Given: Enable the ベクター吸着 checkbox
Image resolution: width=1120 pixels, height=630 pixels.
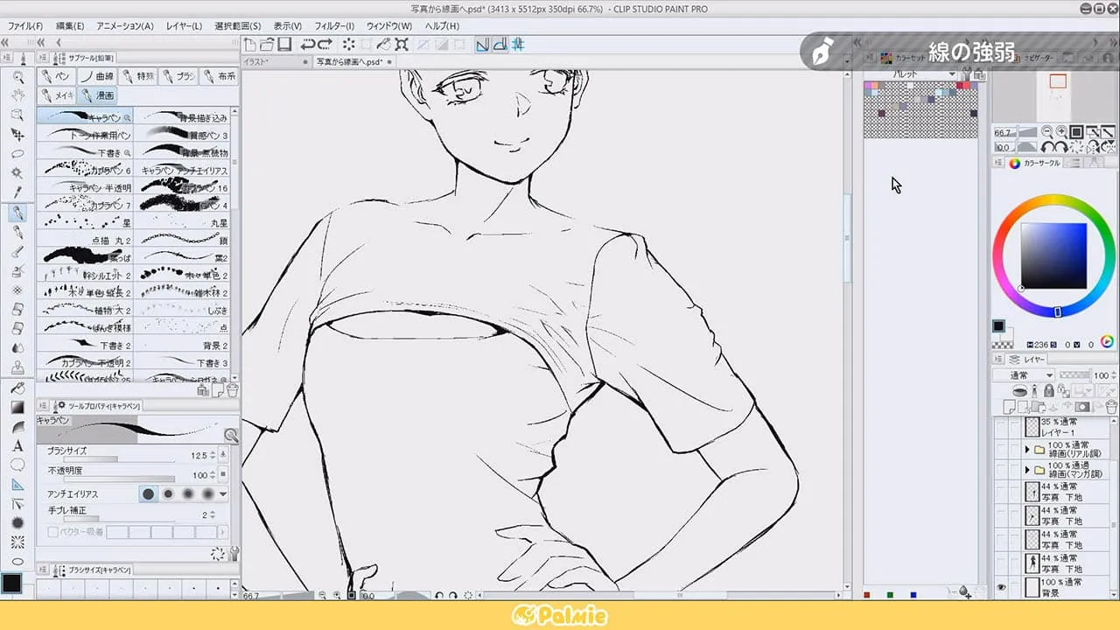Looking at the screenshot, I should point(53,532).
